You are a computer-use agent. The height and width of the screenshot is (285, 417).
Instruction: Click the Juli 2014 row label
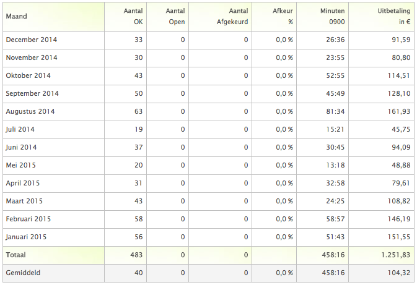20,129
